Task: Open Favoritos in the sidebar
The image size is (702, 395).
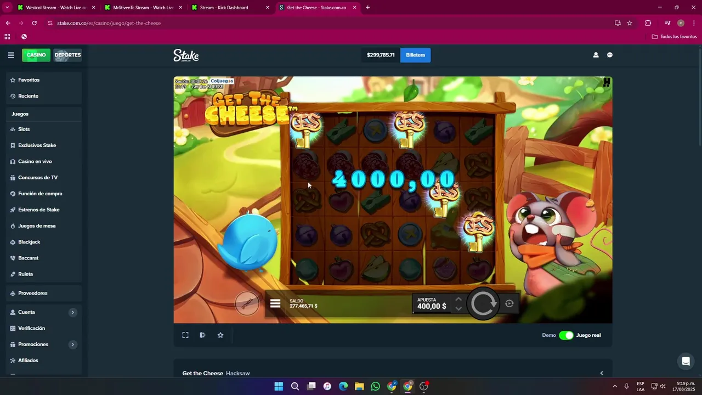Action: [x=44, y=80]
